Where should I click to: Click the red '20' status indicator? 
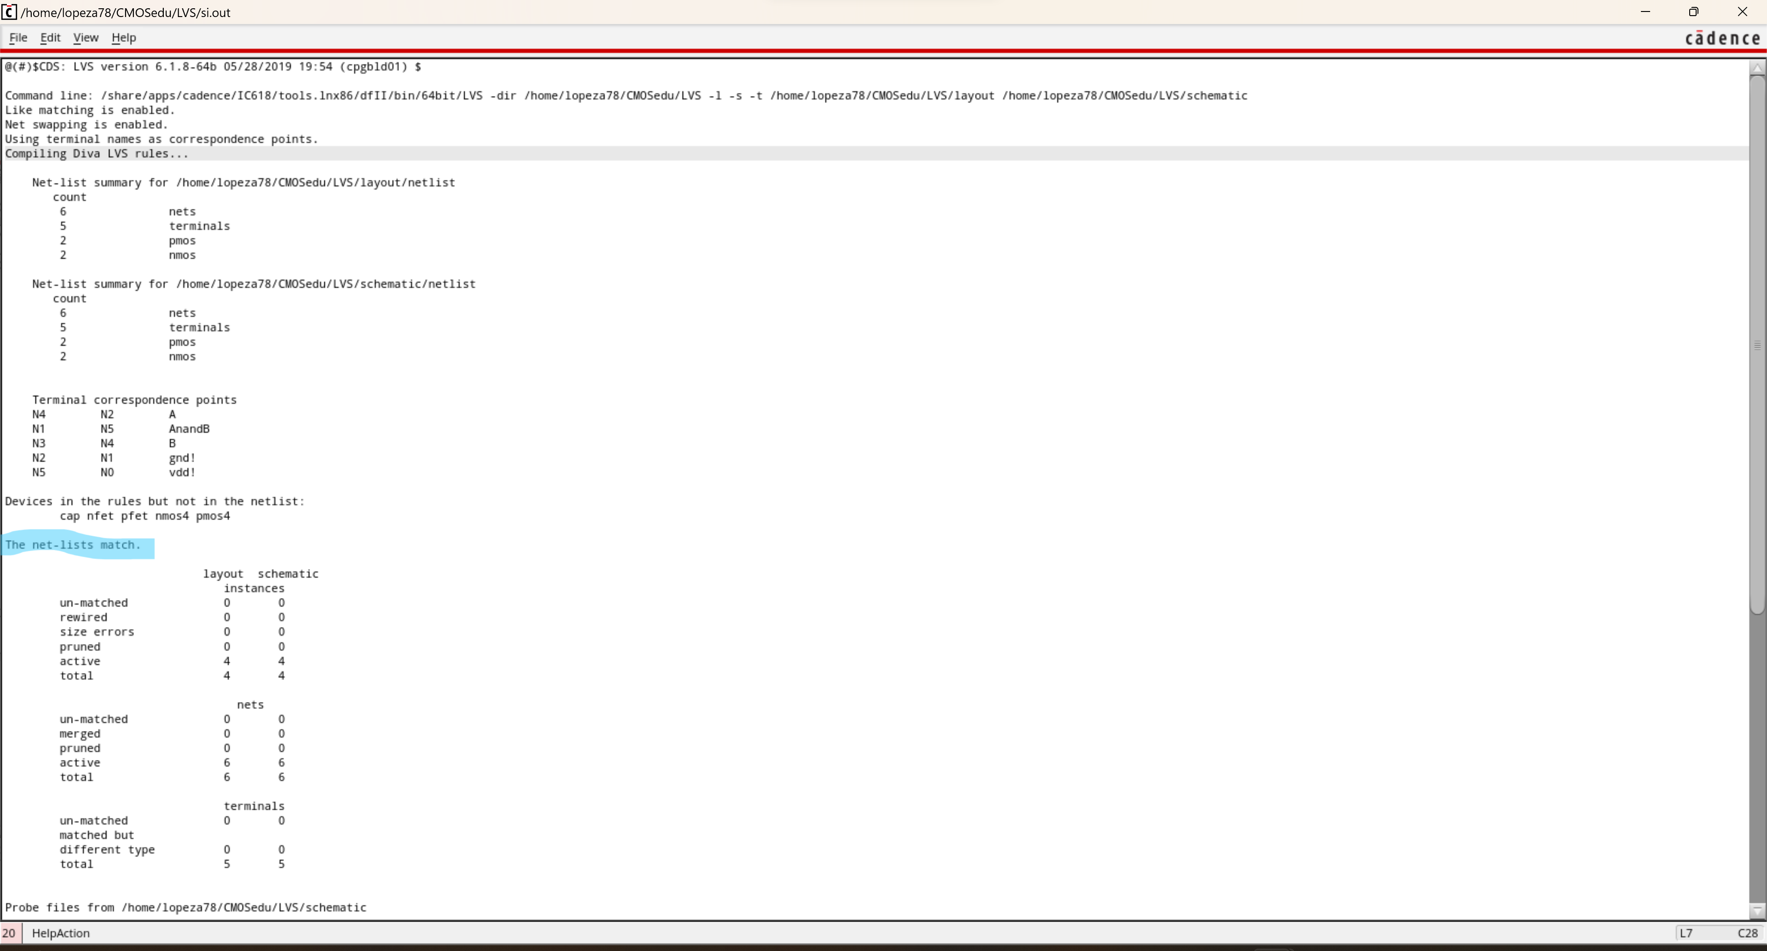pyautogui.click(x=9, y=933)
